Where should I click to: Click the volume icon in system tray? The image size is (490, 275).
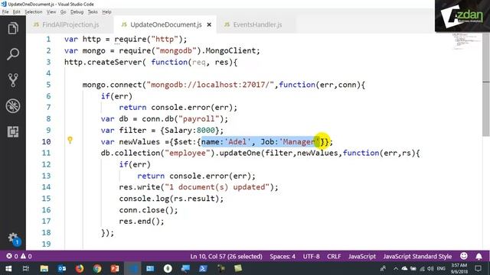pos(430,268)
